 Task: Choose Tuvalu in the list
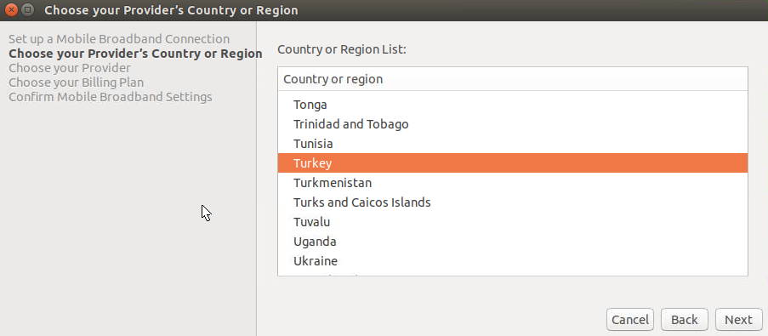pyautogui.click(x=512, y=222)
